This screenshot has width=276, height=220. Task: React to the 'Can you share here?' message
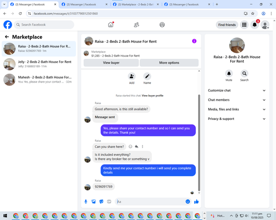click(x=130, y=146)
